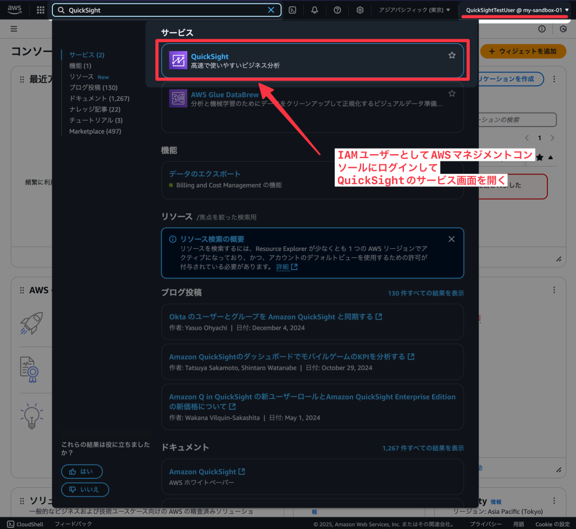Screen dimensions: 576x529
Task: Click the info icon in resource overview box
Action: click(173, 239)
